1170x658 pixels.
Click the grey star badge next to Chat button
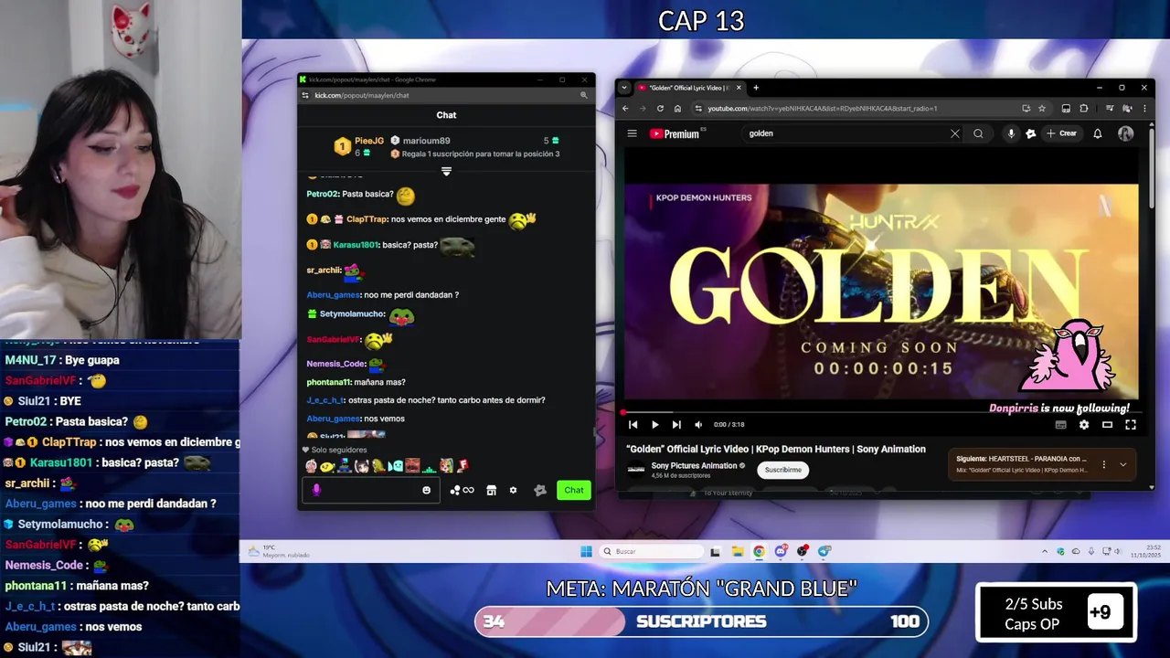[x=540, y=490]
